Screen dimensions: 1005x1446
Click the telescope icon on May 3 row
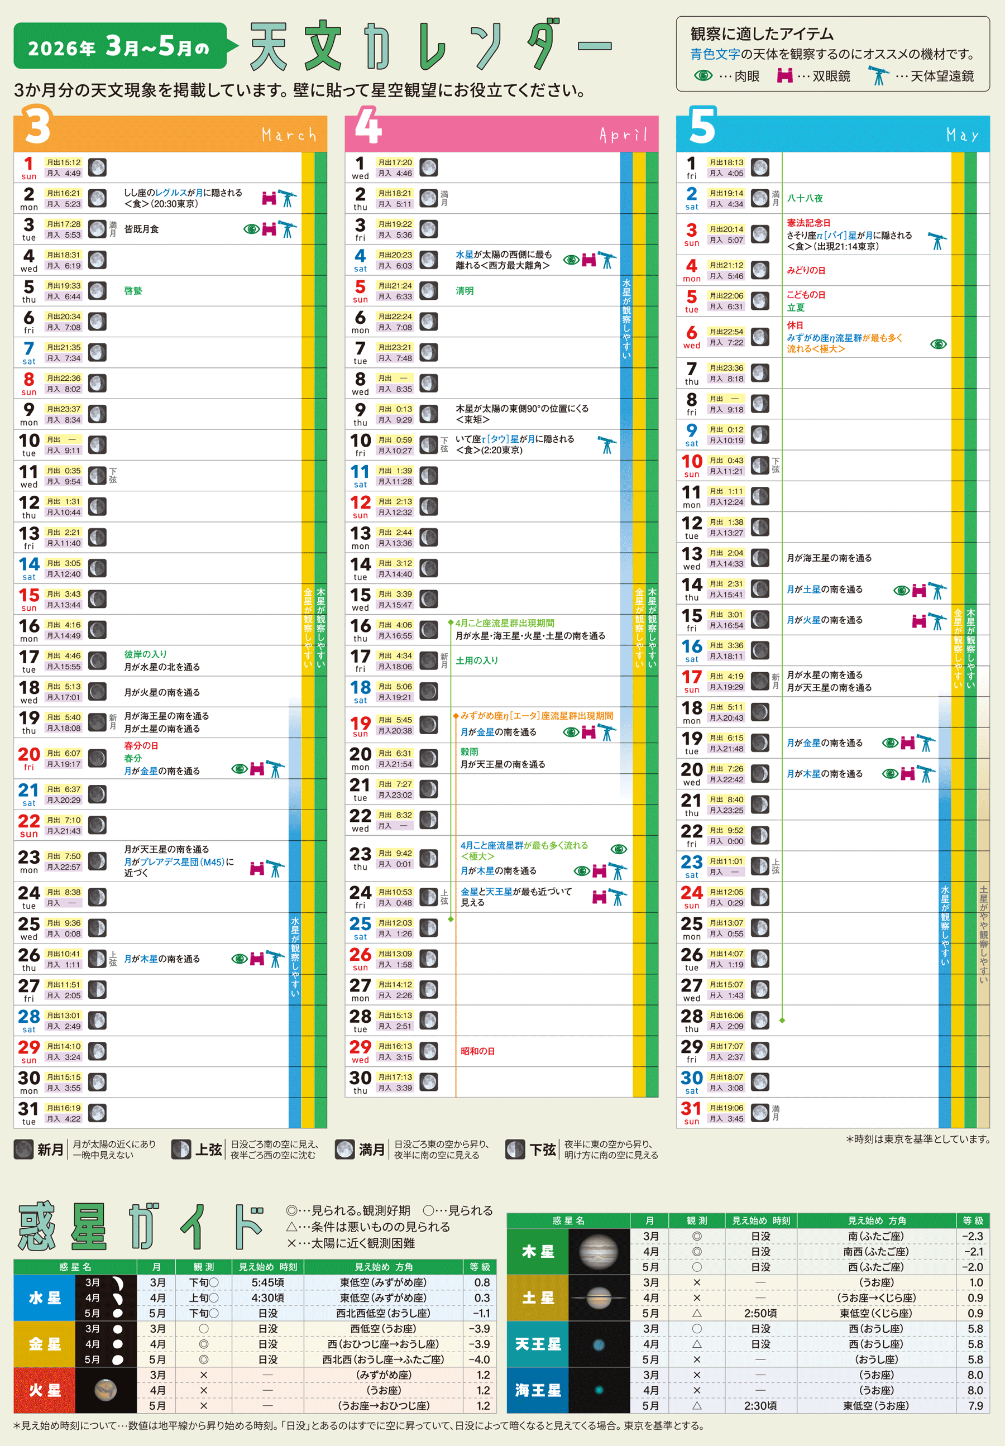tap(937, 241)
